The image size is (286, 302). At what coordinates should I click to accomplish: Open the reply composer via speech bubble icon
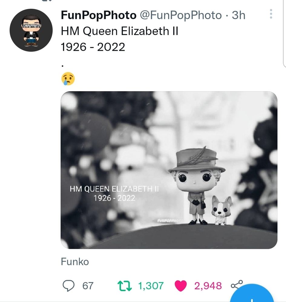pyautogui.click(x=68, y=285)
